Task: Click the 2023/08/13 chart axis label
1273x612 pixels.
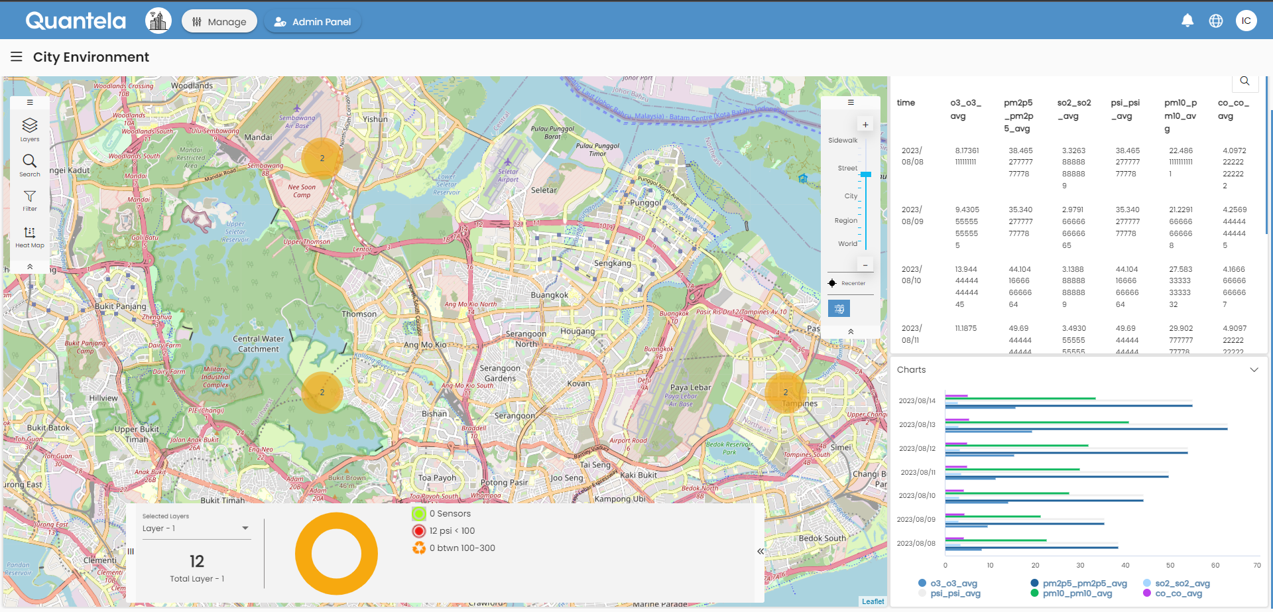Action: (917, 424)
